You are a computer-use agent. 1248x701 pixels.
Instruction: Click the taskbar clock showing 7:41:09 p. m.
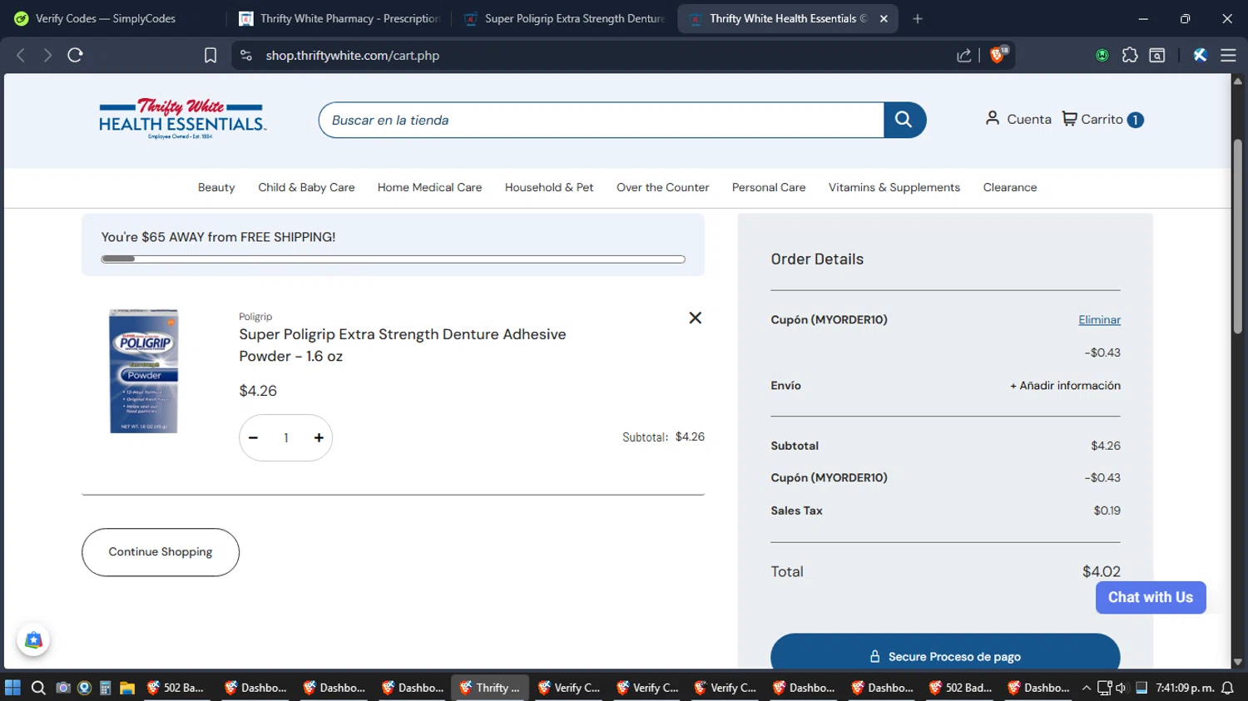[1184, 688]
